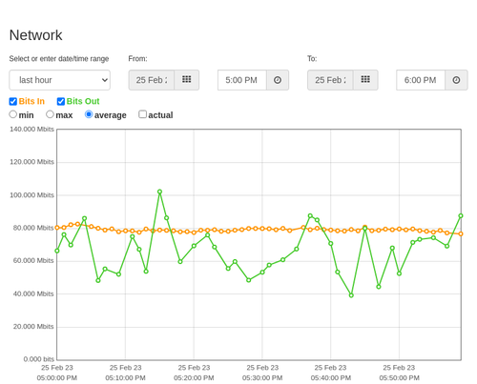Click the 05:20:00 PM time axis label
The image size is (477, 384).
[x=194, y=378]
